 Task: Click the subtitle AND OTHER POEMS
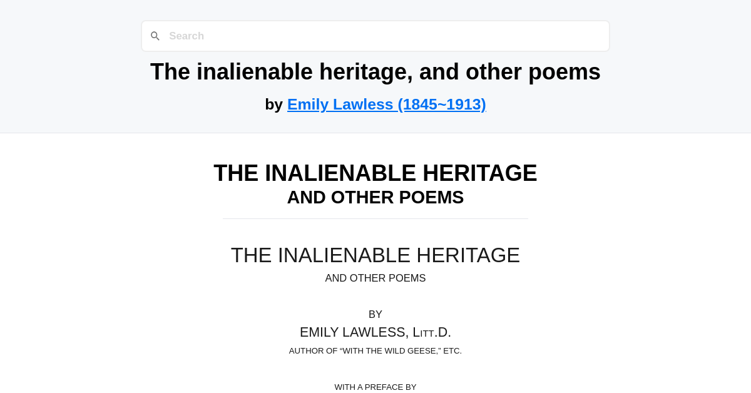pos(375,197)
